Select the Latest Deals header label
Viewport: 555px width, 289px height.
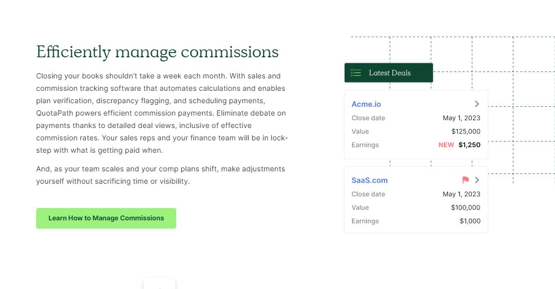point(390,73)
